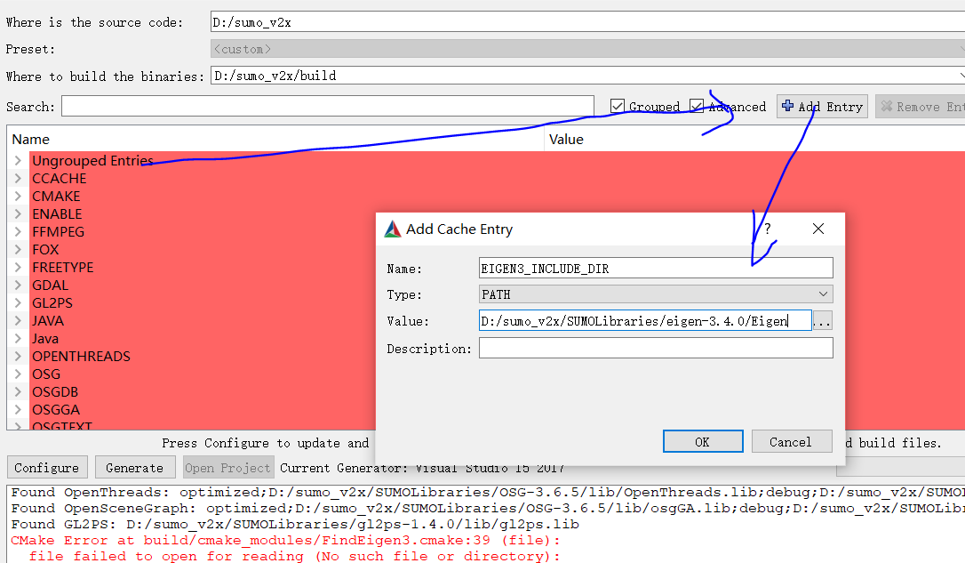Click the browse ellipsis button next to Value
965x563 pixels.
(822, 321)
